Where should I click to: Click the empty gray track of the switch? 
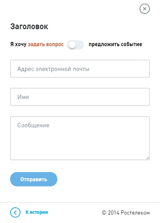(80, 45)
